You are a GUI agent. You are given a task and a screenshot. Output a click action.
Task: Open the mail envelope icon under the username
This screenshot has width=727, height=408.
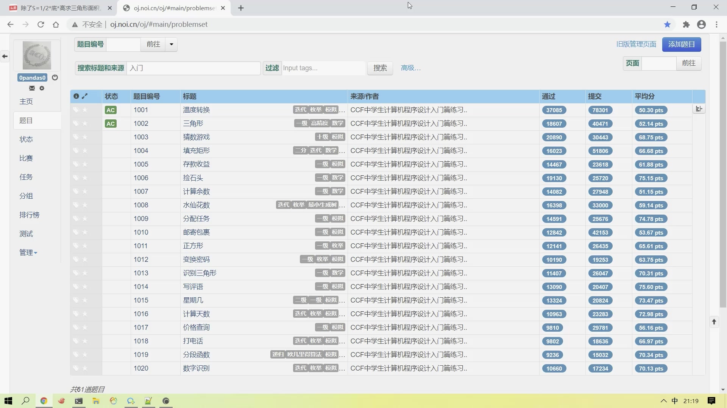click(32, 88)
